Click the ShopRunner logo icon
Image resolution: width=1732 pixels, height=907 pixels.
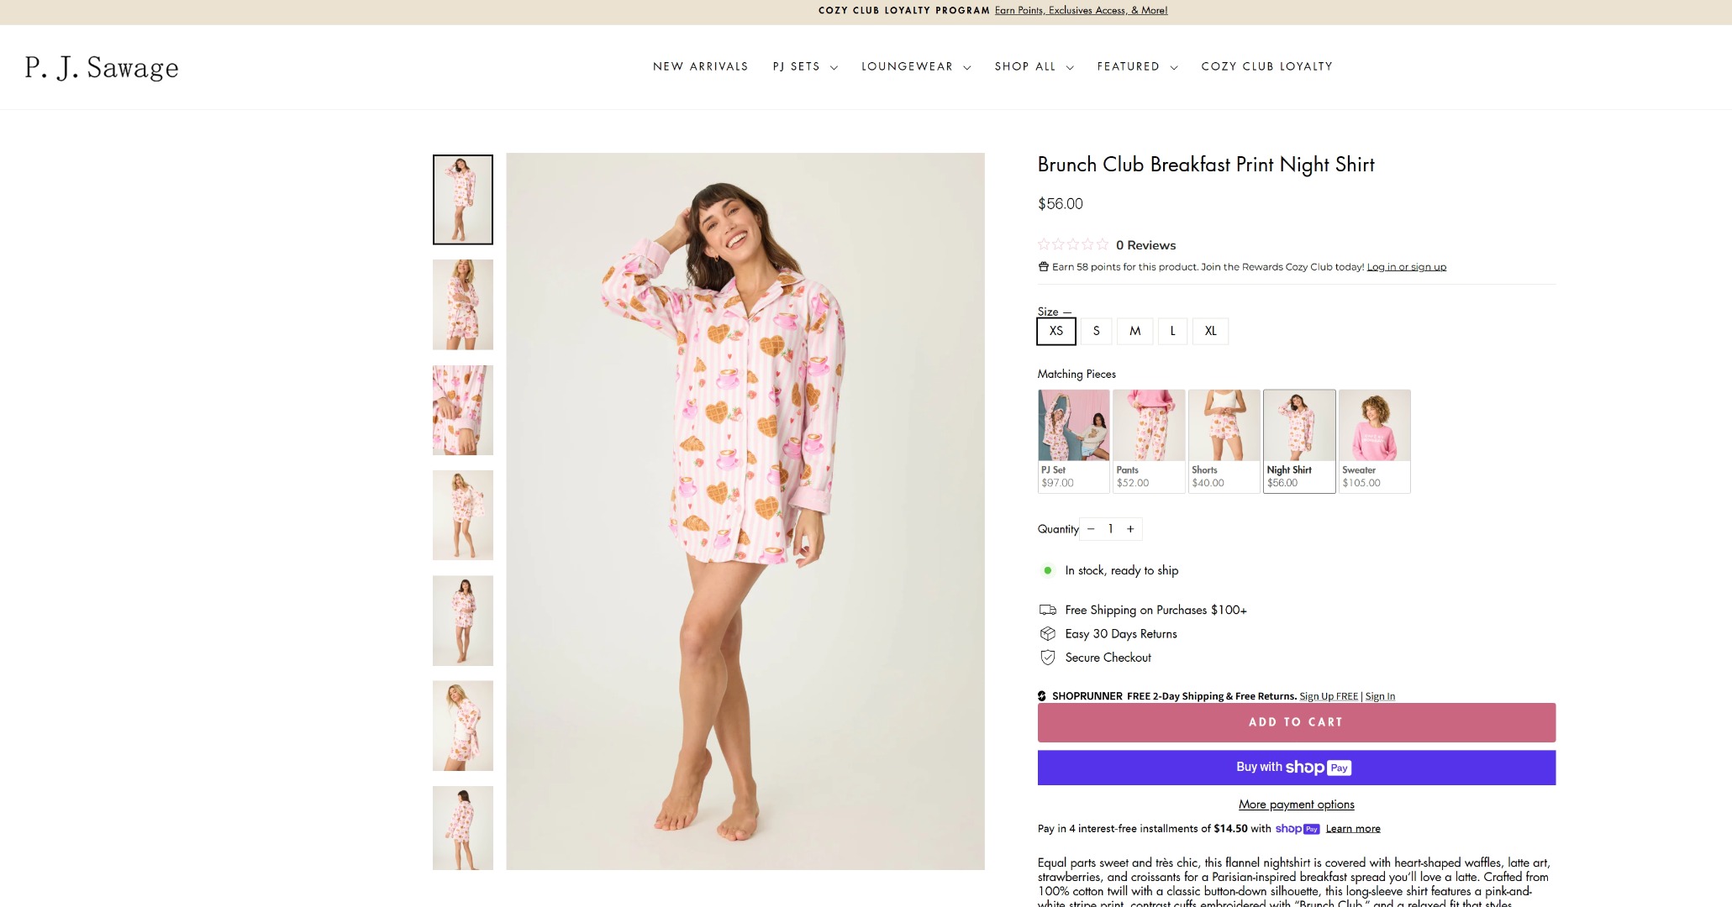1042,696
